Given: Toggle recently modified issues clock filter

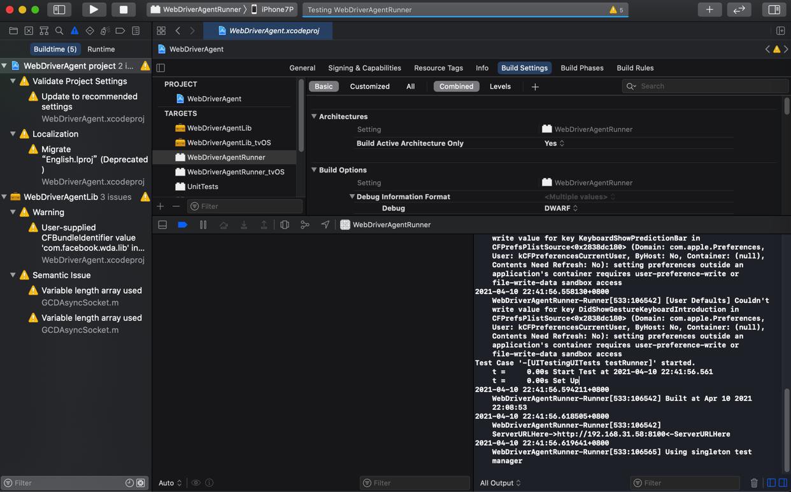Looking at the screenshot, I should click(129, 483).
